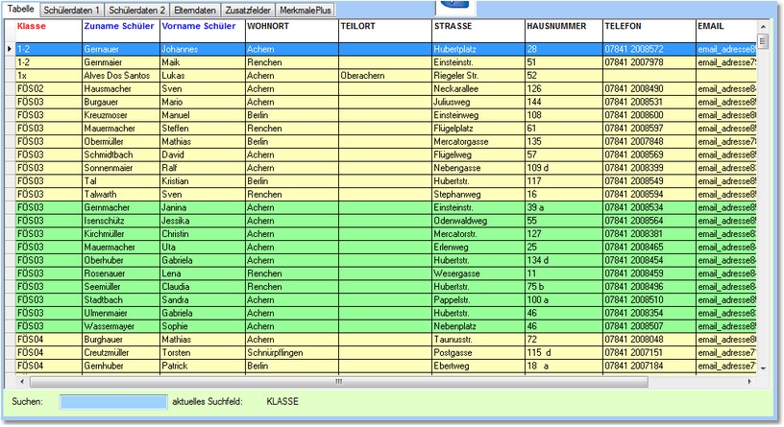Viewport: 784px width, 427px height.
Task: Click the Klasse column header
Action: click(x=32, y=27)
